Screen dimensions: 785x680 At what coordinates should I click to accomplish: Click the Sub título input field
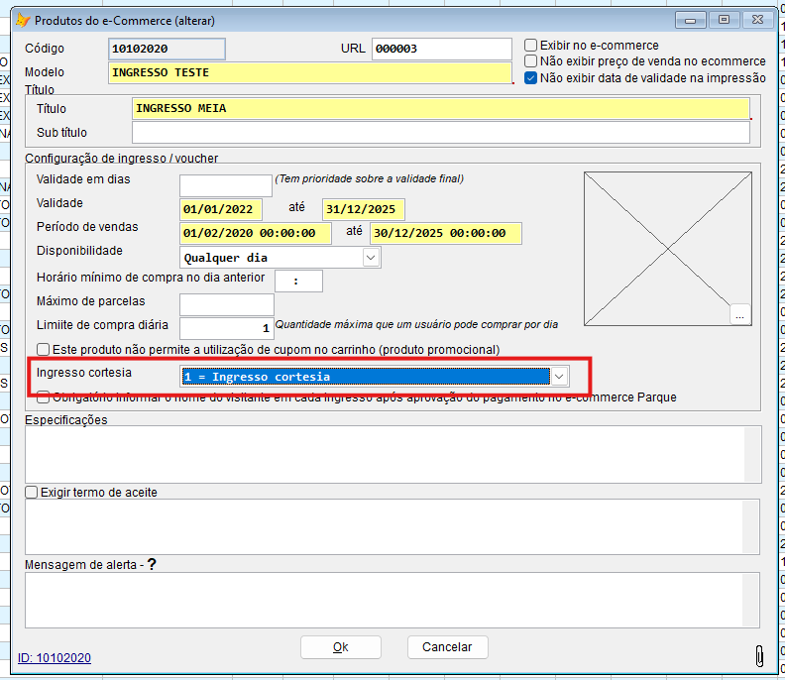pos(440,133)
